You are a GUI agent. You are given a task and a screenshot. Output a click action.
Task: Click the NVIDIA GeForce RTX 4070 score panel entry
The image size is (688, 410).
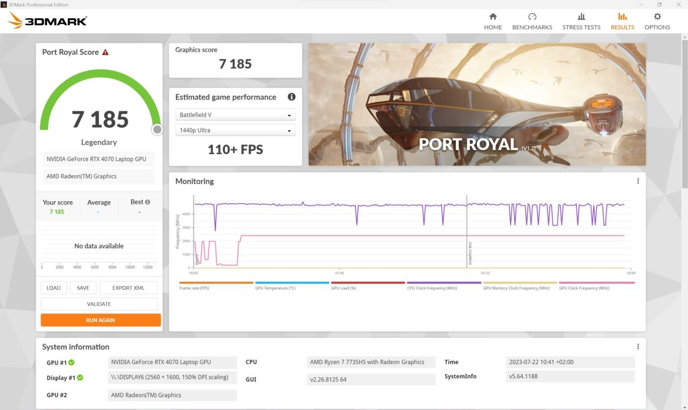pos(99,159)
